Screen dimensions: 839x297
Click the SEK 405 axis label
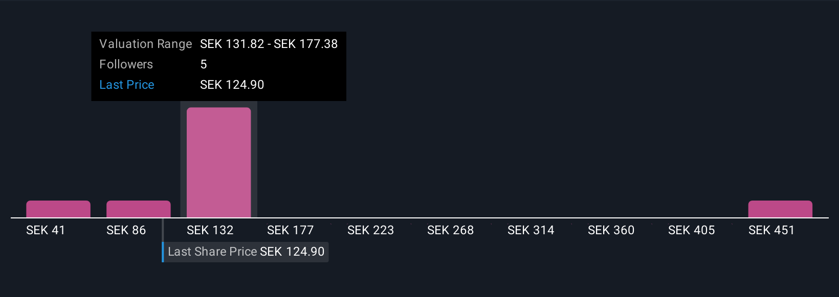point(691,230)
